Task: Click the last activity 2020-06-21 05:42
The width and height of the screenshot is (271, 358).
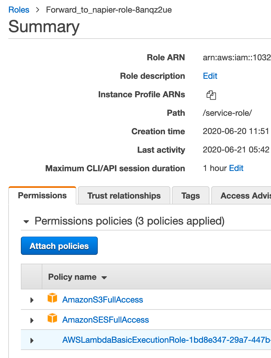Action: pyautogui.click(x=236, y=150)
